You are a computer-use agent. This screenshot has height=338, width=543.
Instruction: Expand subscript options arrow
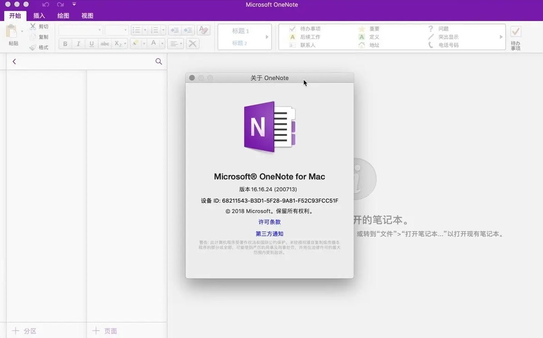(125, 44)
